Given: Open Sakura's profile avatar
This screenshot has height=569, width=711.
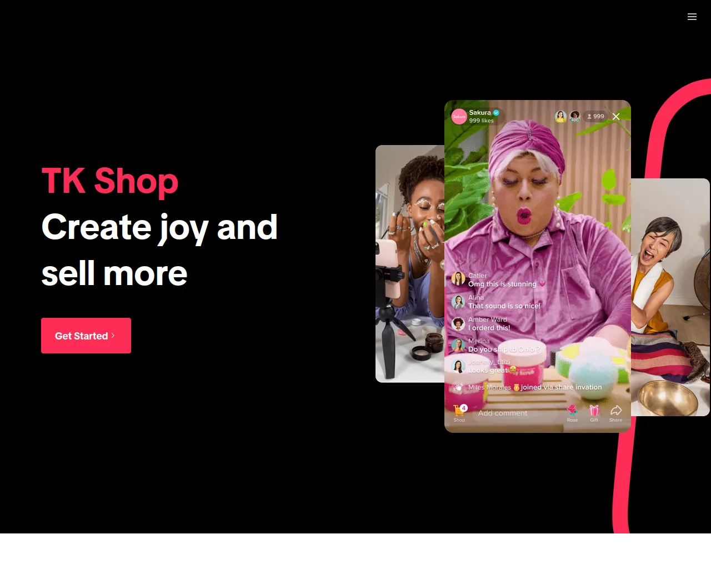Looking at the screenshot, I should (459, 116).
